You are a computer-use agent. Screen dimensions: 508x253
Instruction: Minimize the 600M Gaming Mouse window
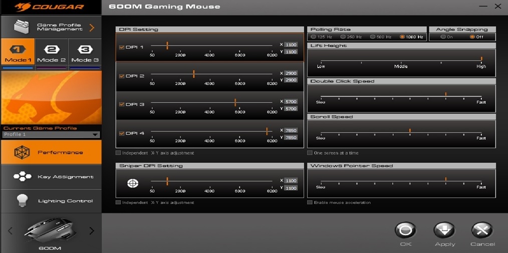click(483, 6)
